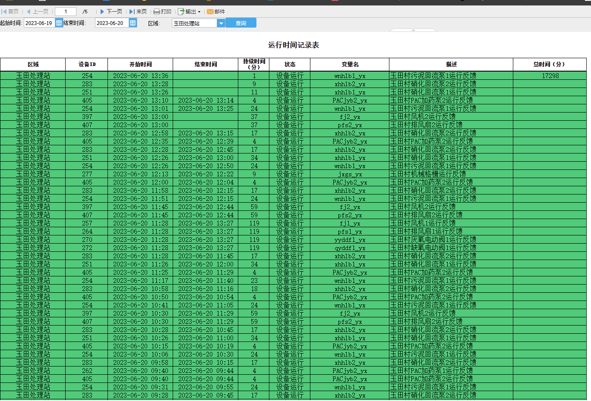Image resolution: width=591 pixels, height=401 pixels.
Task: Click end time cell 2023-06-20 13:14
Action: coord(206,100)
